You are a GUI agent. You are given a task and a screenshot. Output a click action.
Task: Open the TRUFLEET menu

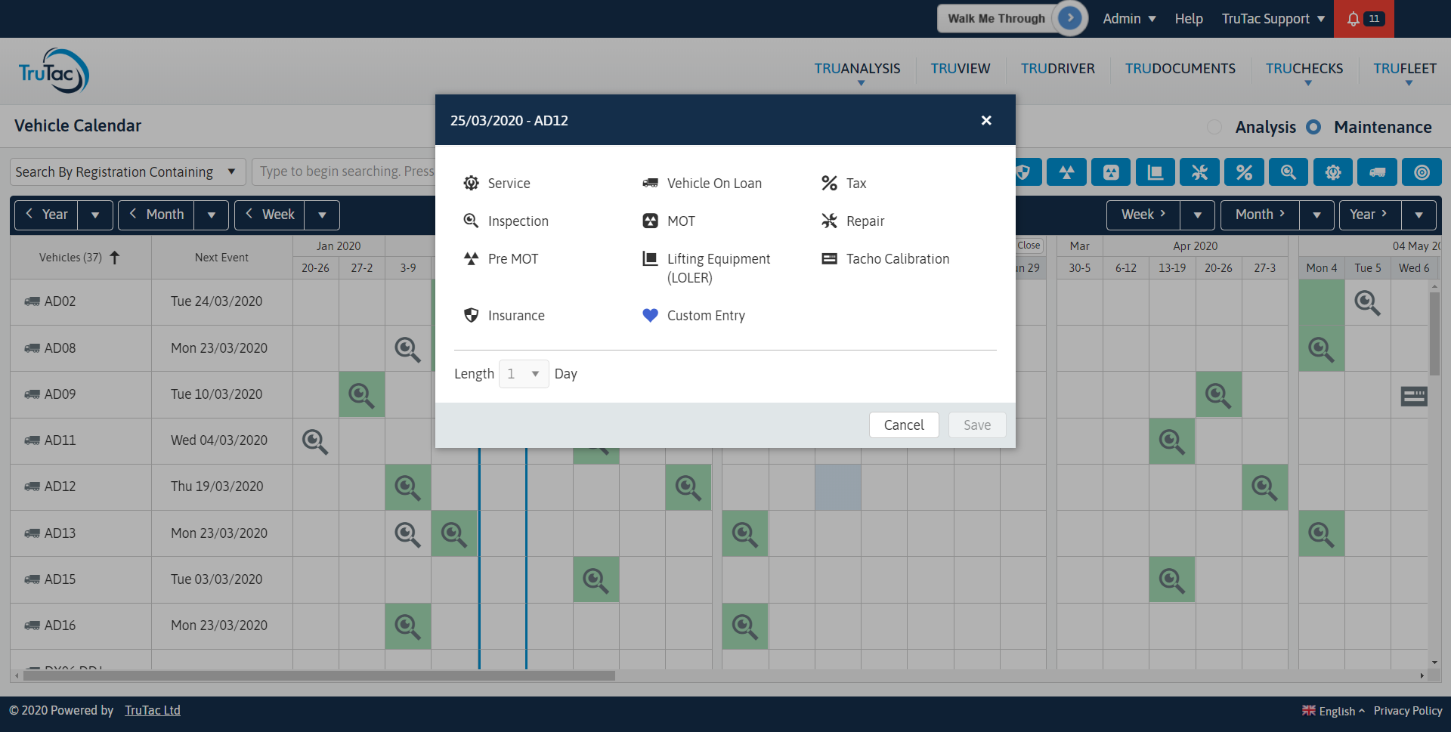1404,69
